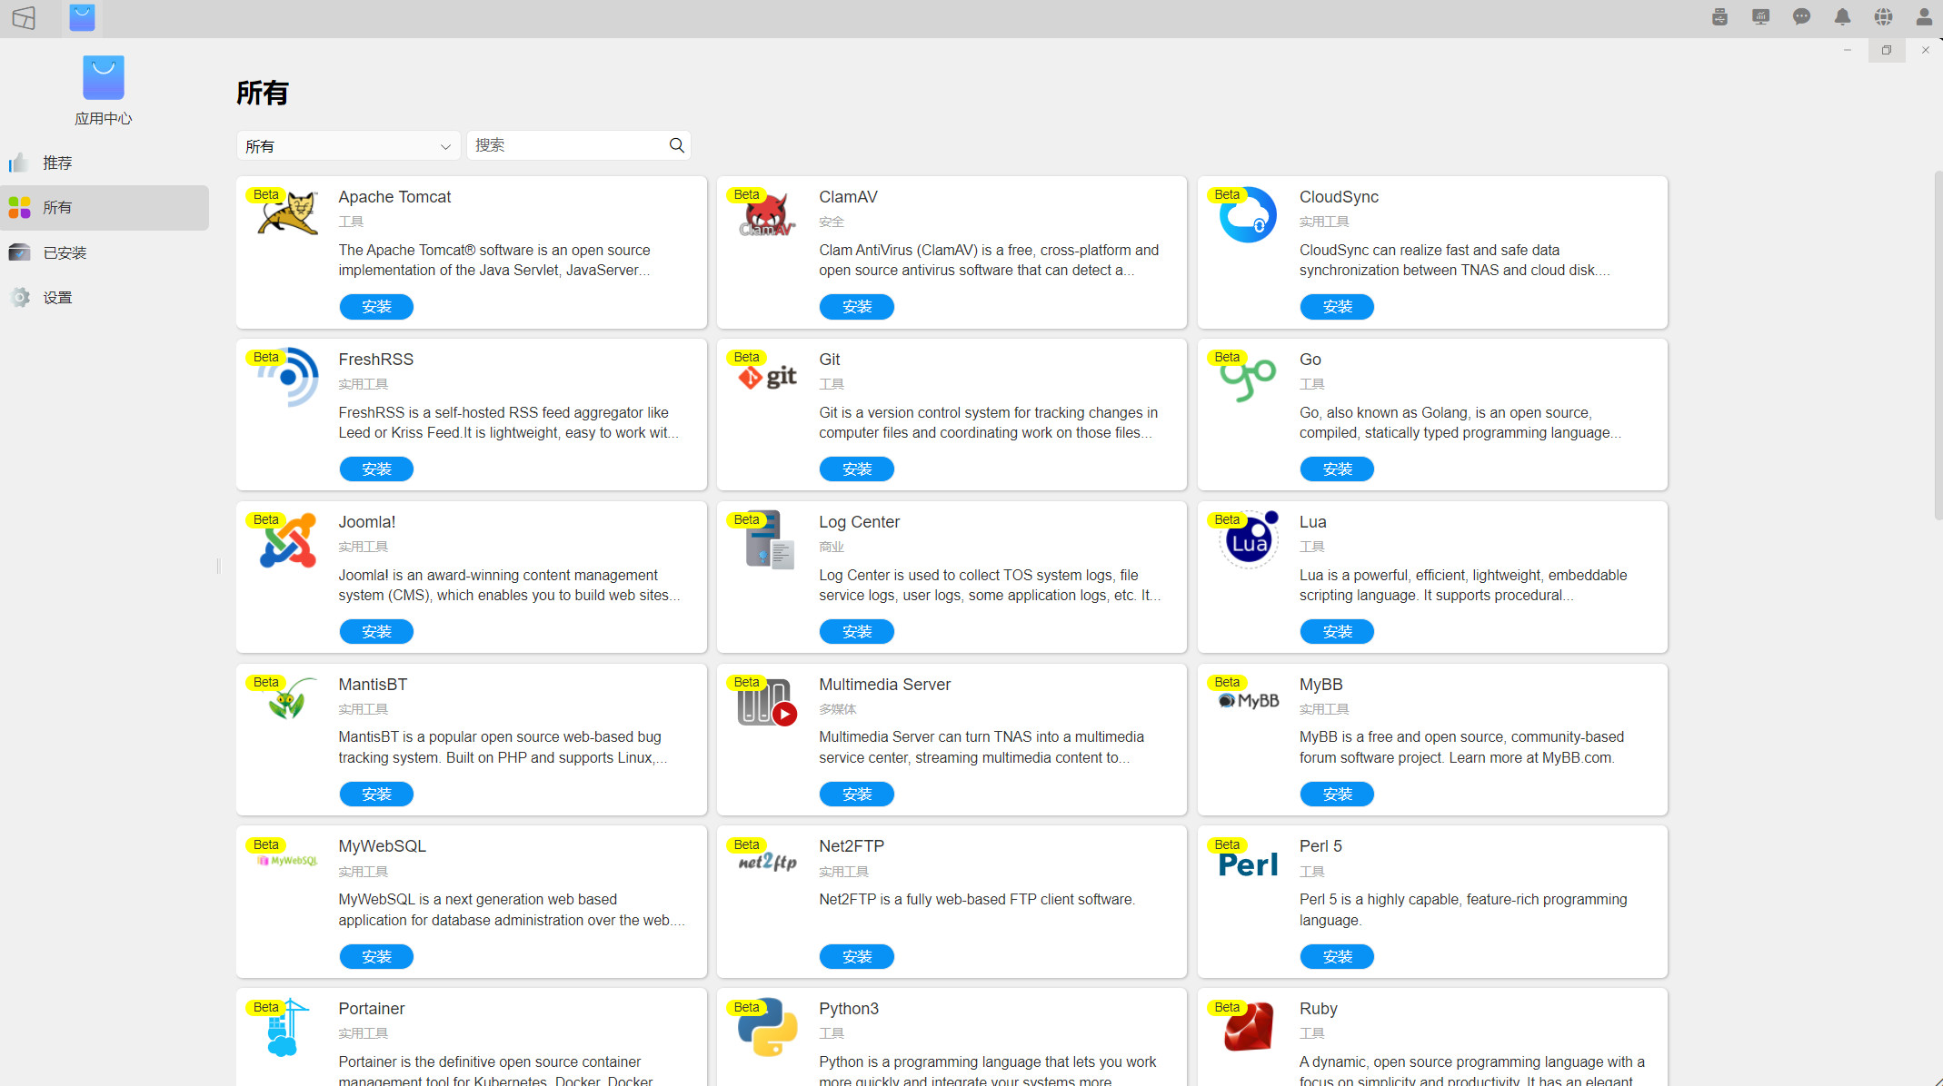Install Log Center with 安装 button
This screenshot has height=1086, width=1943.
point(856,632)
